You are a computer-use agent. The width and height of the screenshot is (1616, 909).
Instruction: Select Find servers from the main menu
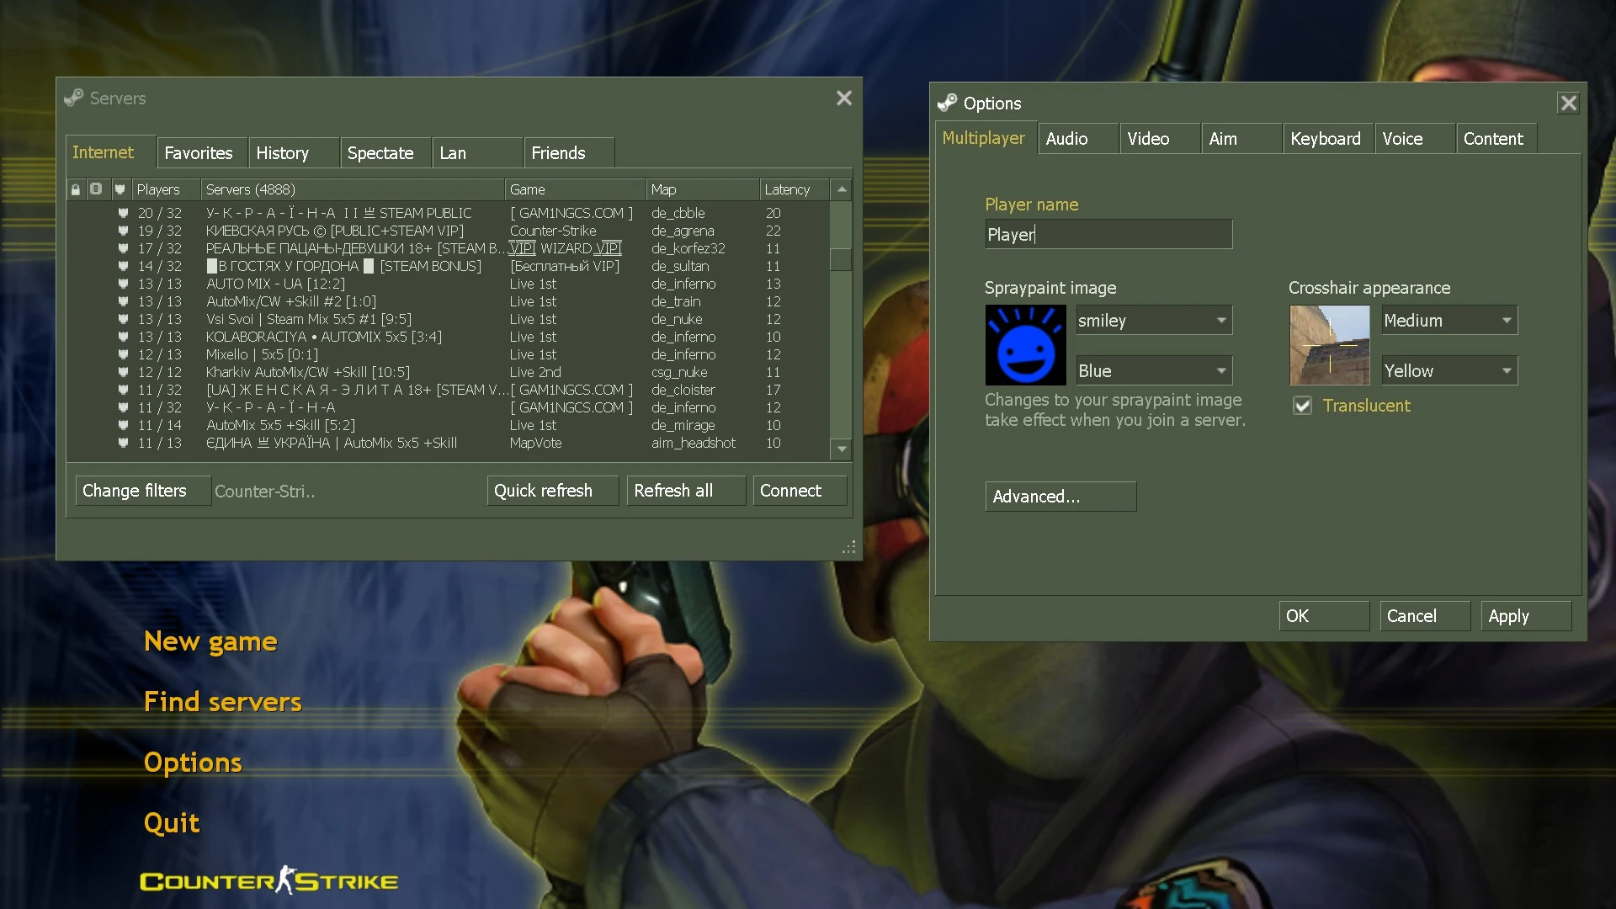click(222, 701)
